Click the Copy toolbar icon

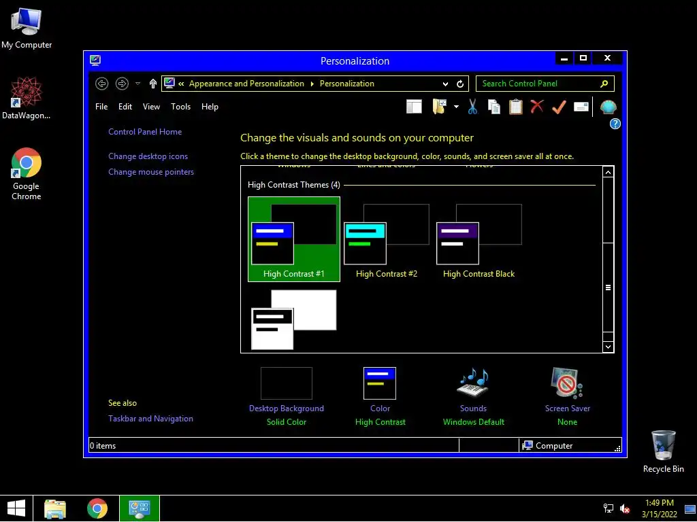[494, 107]
